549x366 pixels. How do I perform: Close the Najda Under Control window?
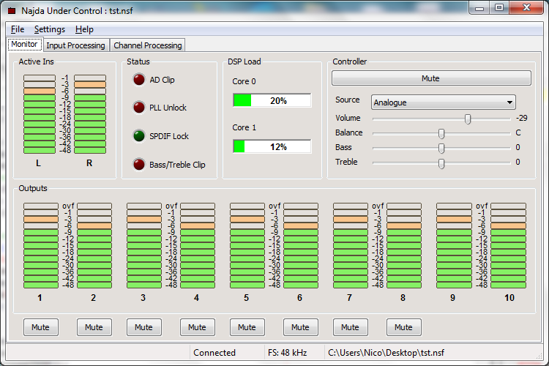(x=526, y=8)
